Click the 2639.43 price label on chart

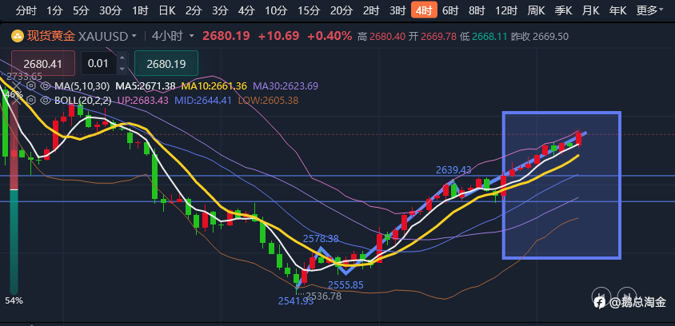coord(453,170)
